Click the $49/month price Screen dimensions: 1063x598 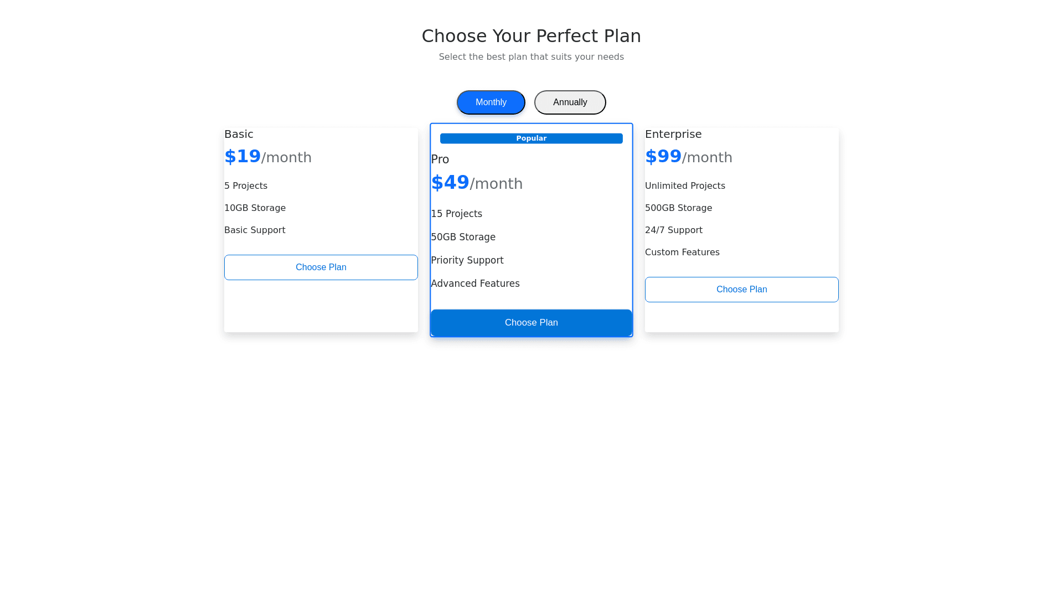click(476, 183)
